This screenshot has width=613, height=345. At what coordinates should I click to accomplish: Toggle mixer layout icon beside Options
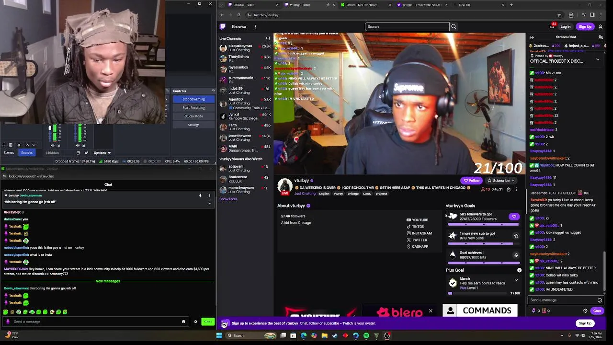[78, 153]
